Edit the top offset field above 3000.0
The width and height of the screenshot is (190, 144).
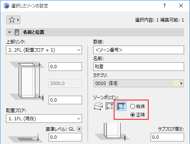click(65, 67)
